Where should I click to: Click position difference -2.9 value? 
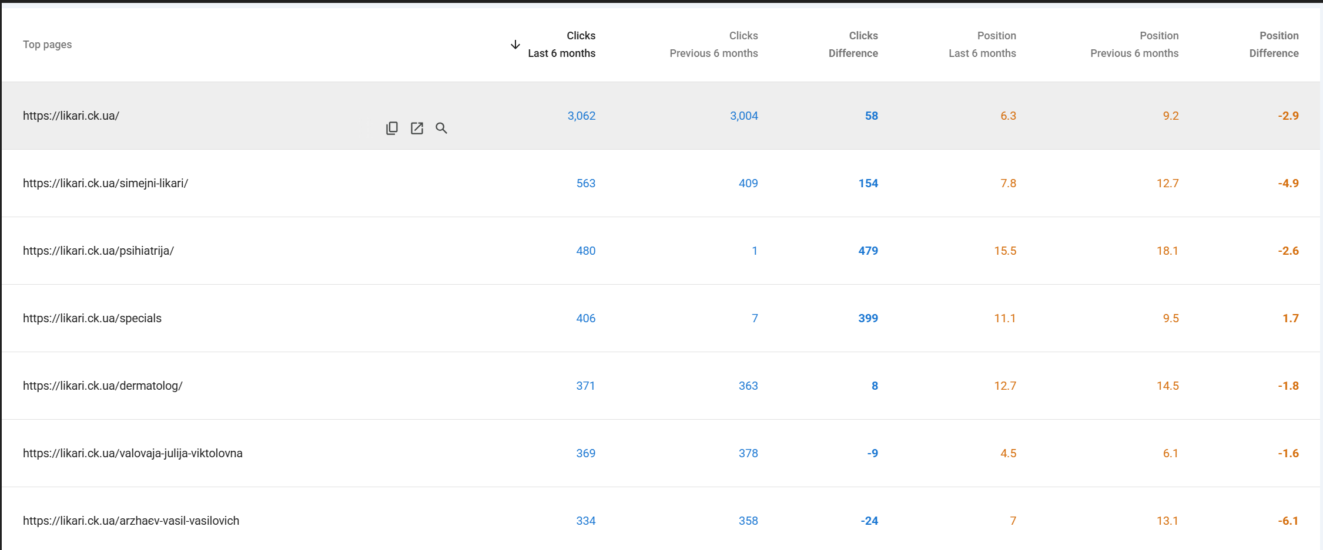[1288, 116]
